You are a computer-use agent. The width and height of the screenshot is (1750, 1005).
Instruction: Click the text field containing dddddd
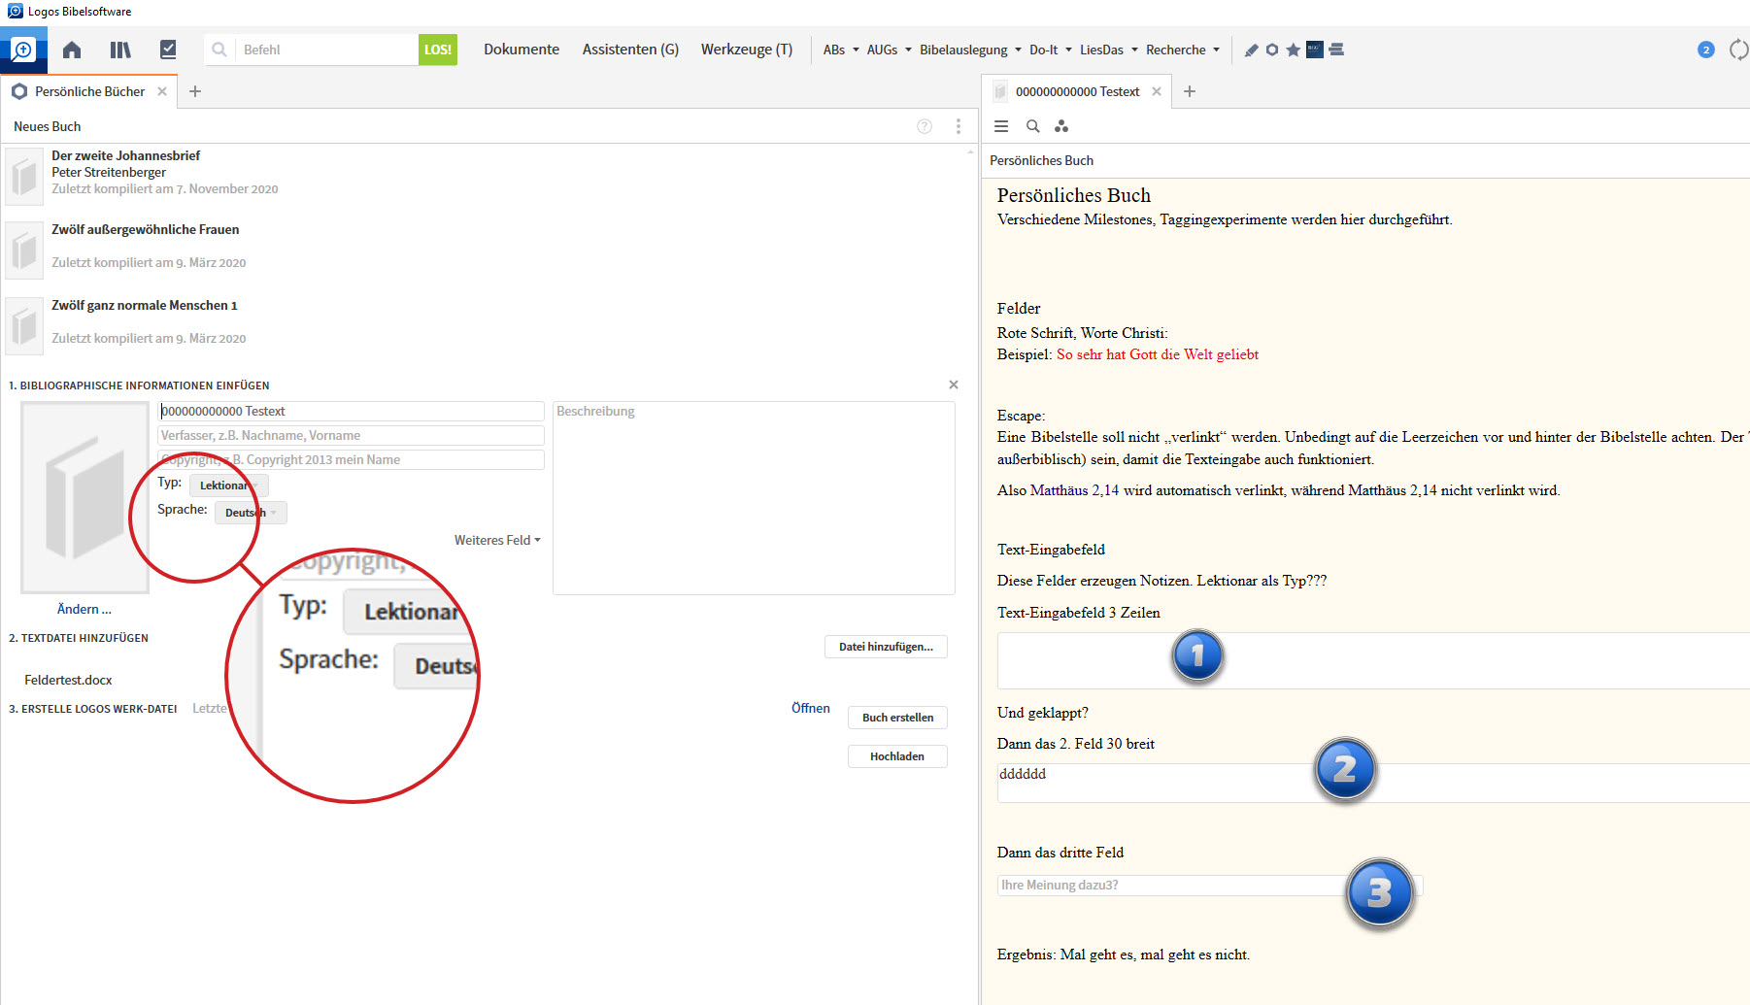click(1373, 783)
